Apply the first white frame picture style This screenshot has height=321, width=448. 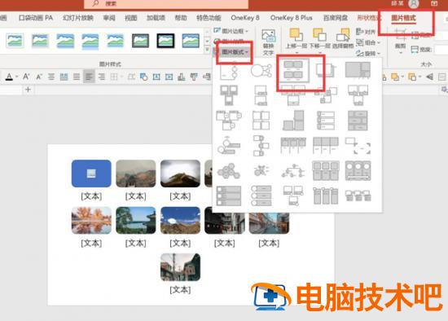click(x=15, y=41)
